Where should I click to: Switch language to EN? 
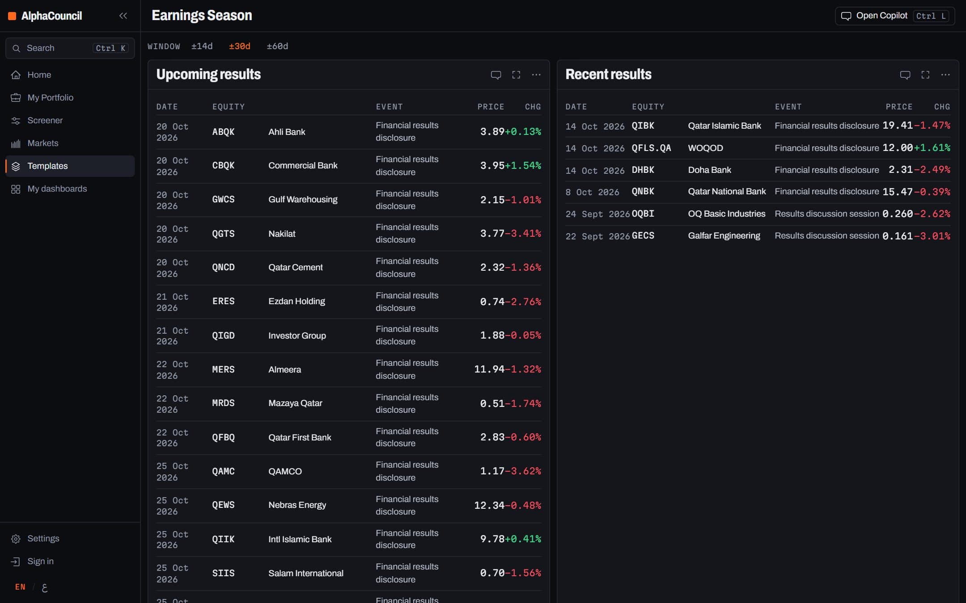coord(20,586)
